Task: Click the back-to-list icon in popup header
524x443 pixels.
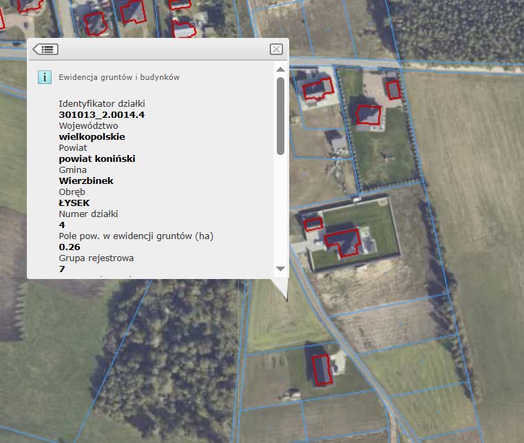Action: point(45,49)
